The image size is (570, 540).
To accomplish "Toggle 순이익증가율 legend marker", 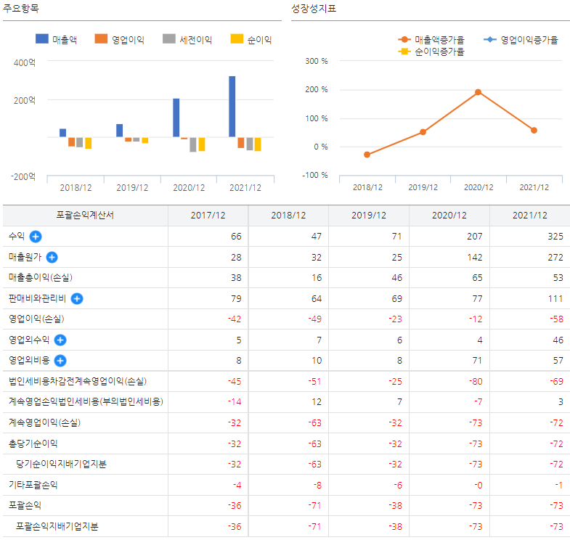I will coord(404,52).
